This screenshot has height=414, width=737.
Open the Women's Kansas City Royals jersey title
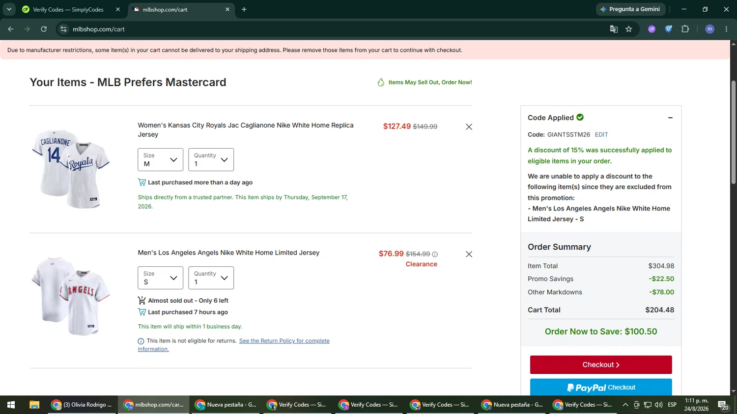(x=246, y=130)
